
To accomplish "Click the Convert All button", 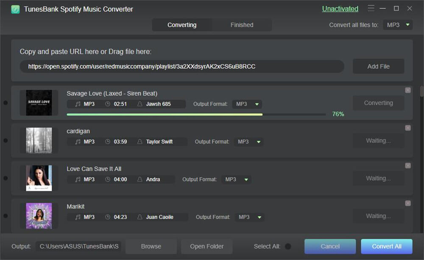I will pyautogui.click(x=387, y=246).
